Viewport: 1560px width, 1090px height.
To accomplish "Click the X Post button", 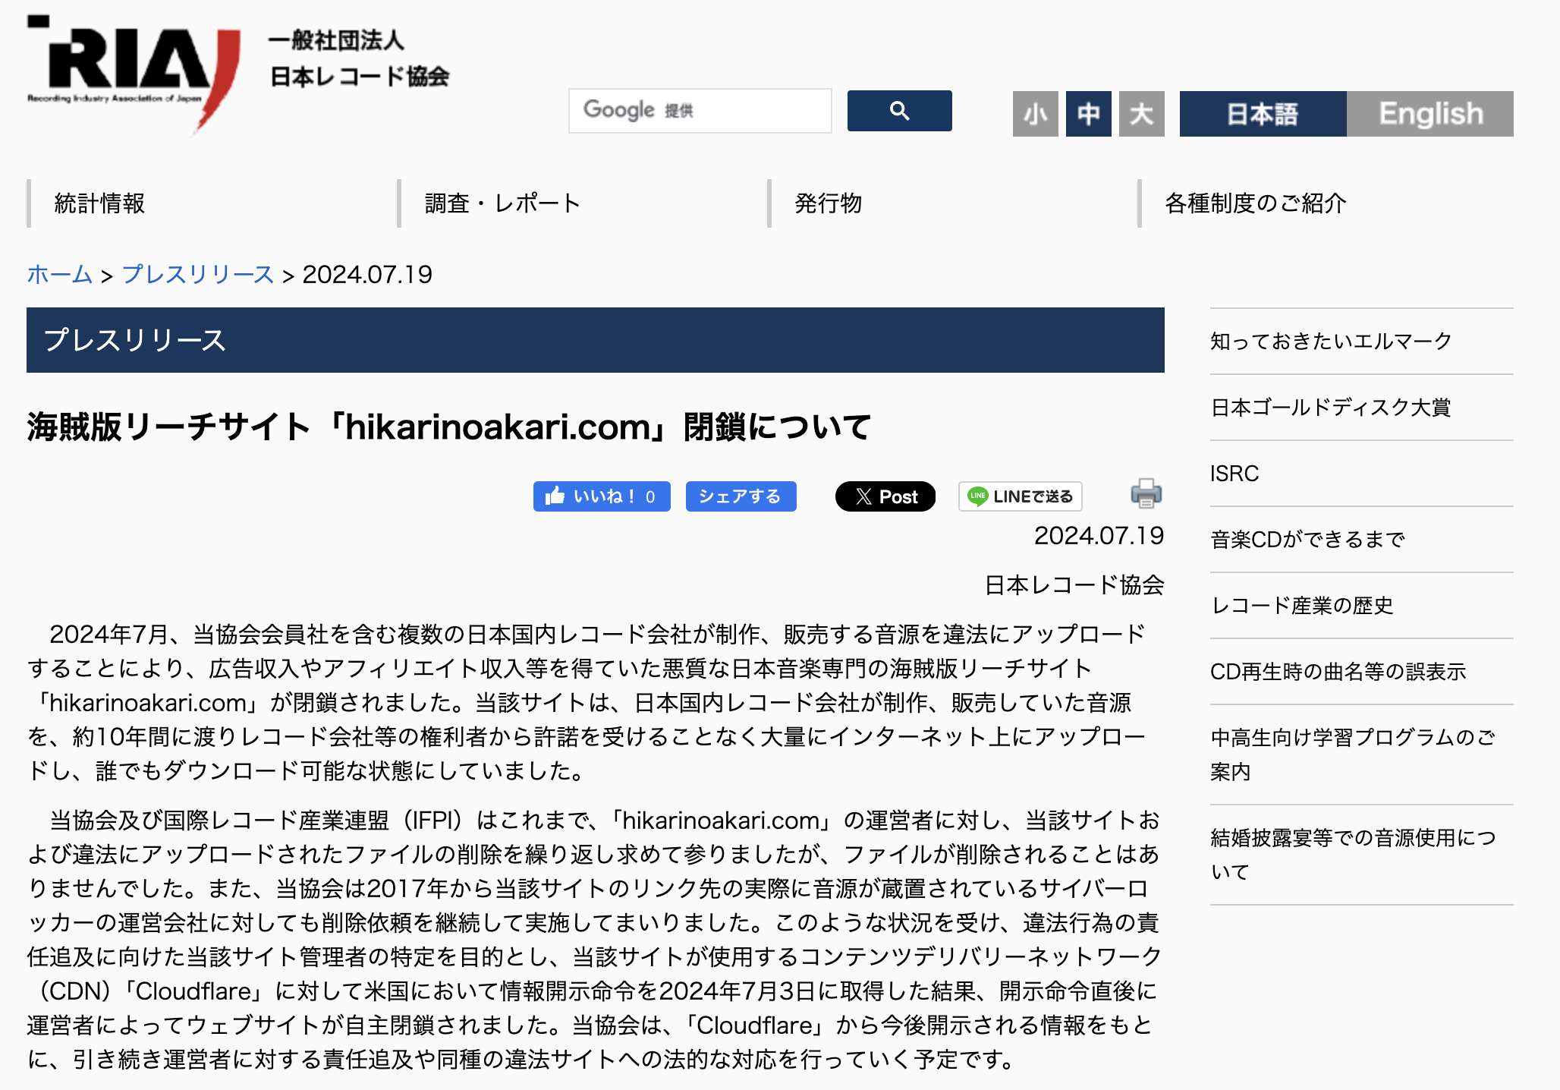I will click(x=885, y=496).
